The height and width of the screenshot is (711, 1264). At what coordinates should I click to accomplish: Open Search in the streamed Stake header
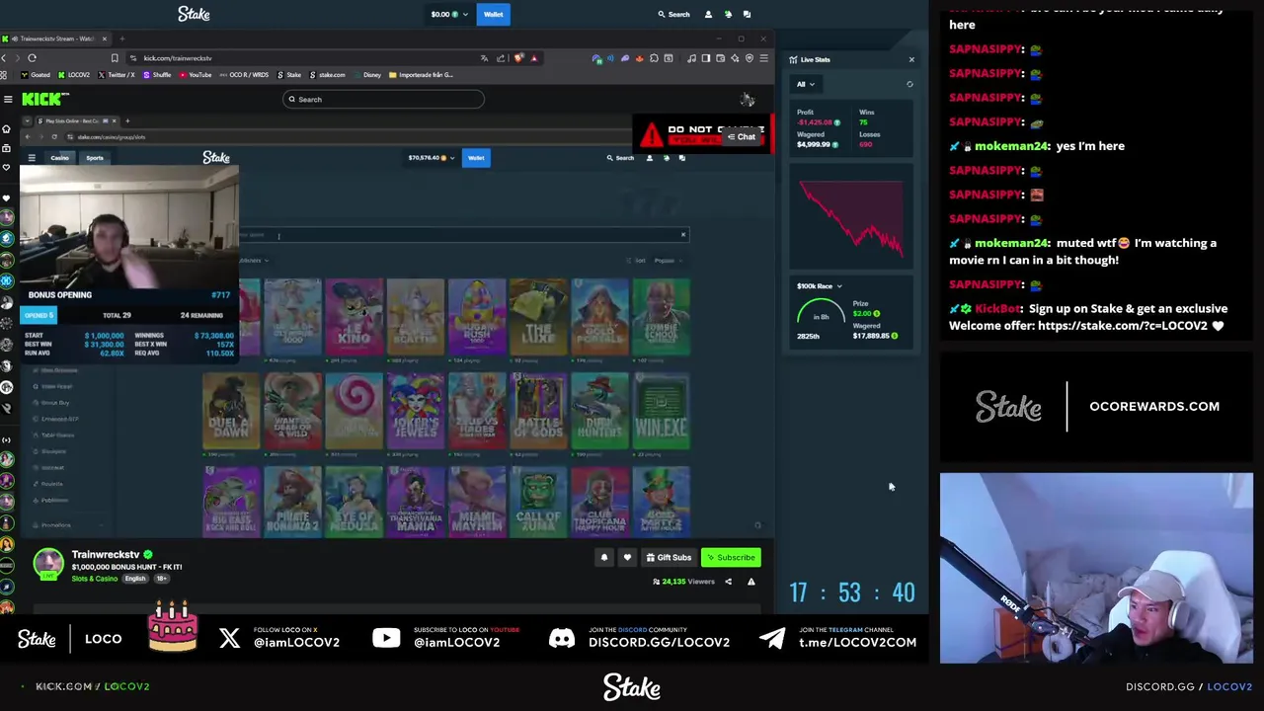620,158
